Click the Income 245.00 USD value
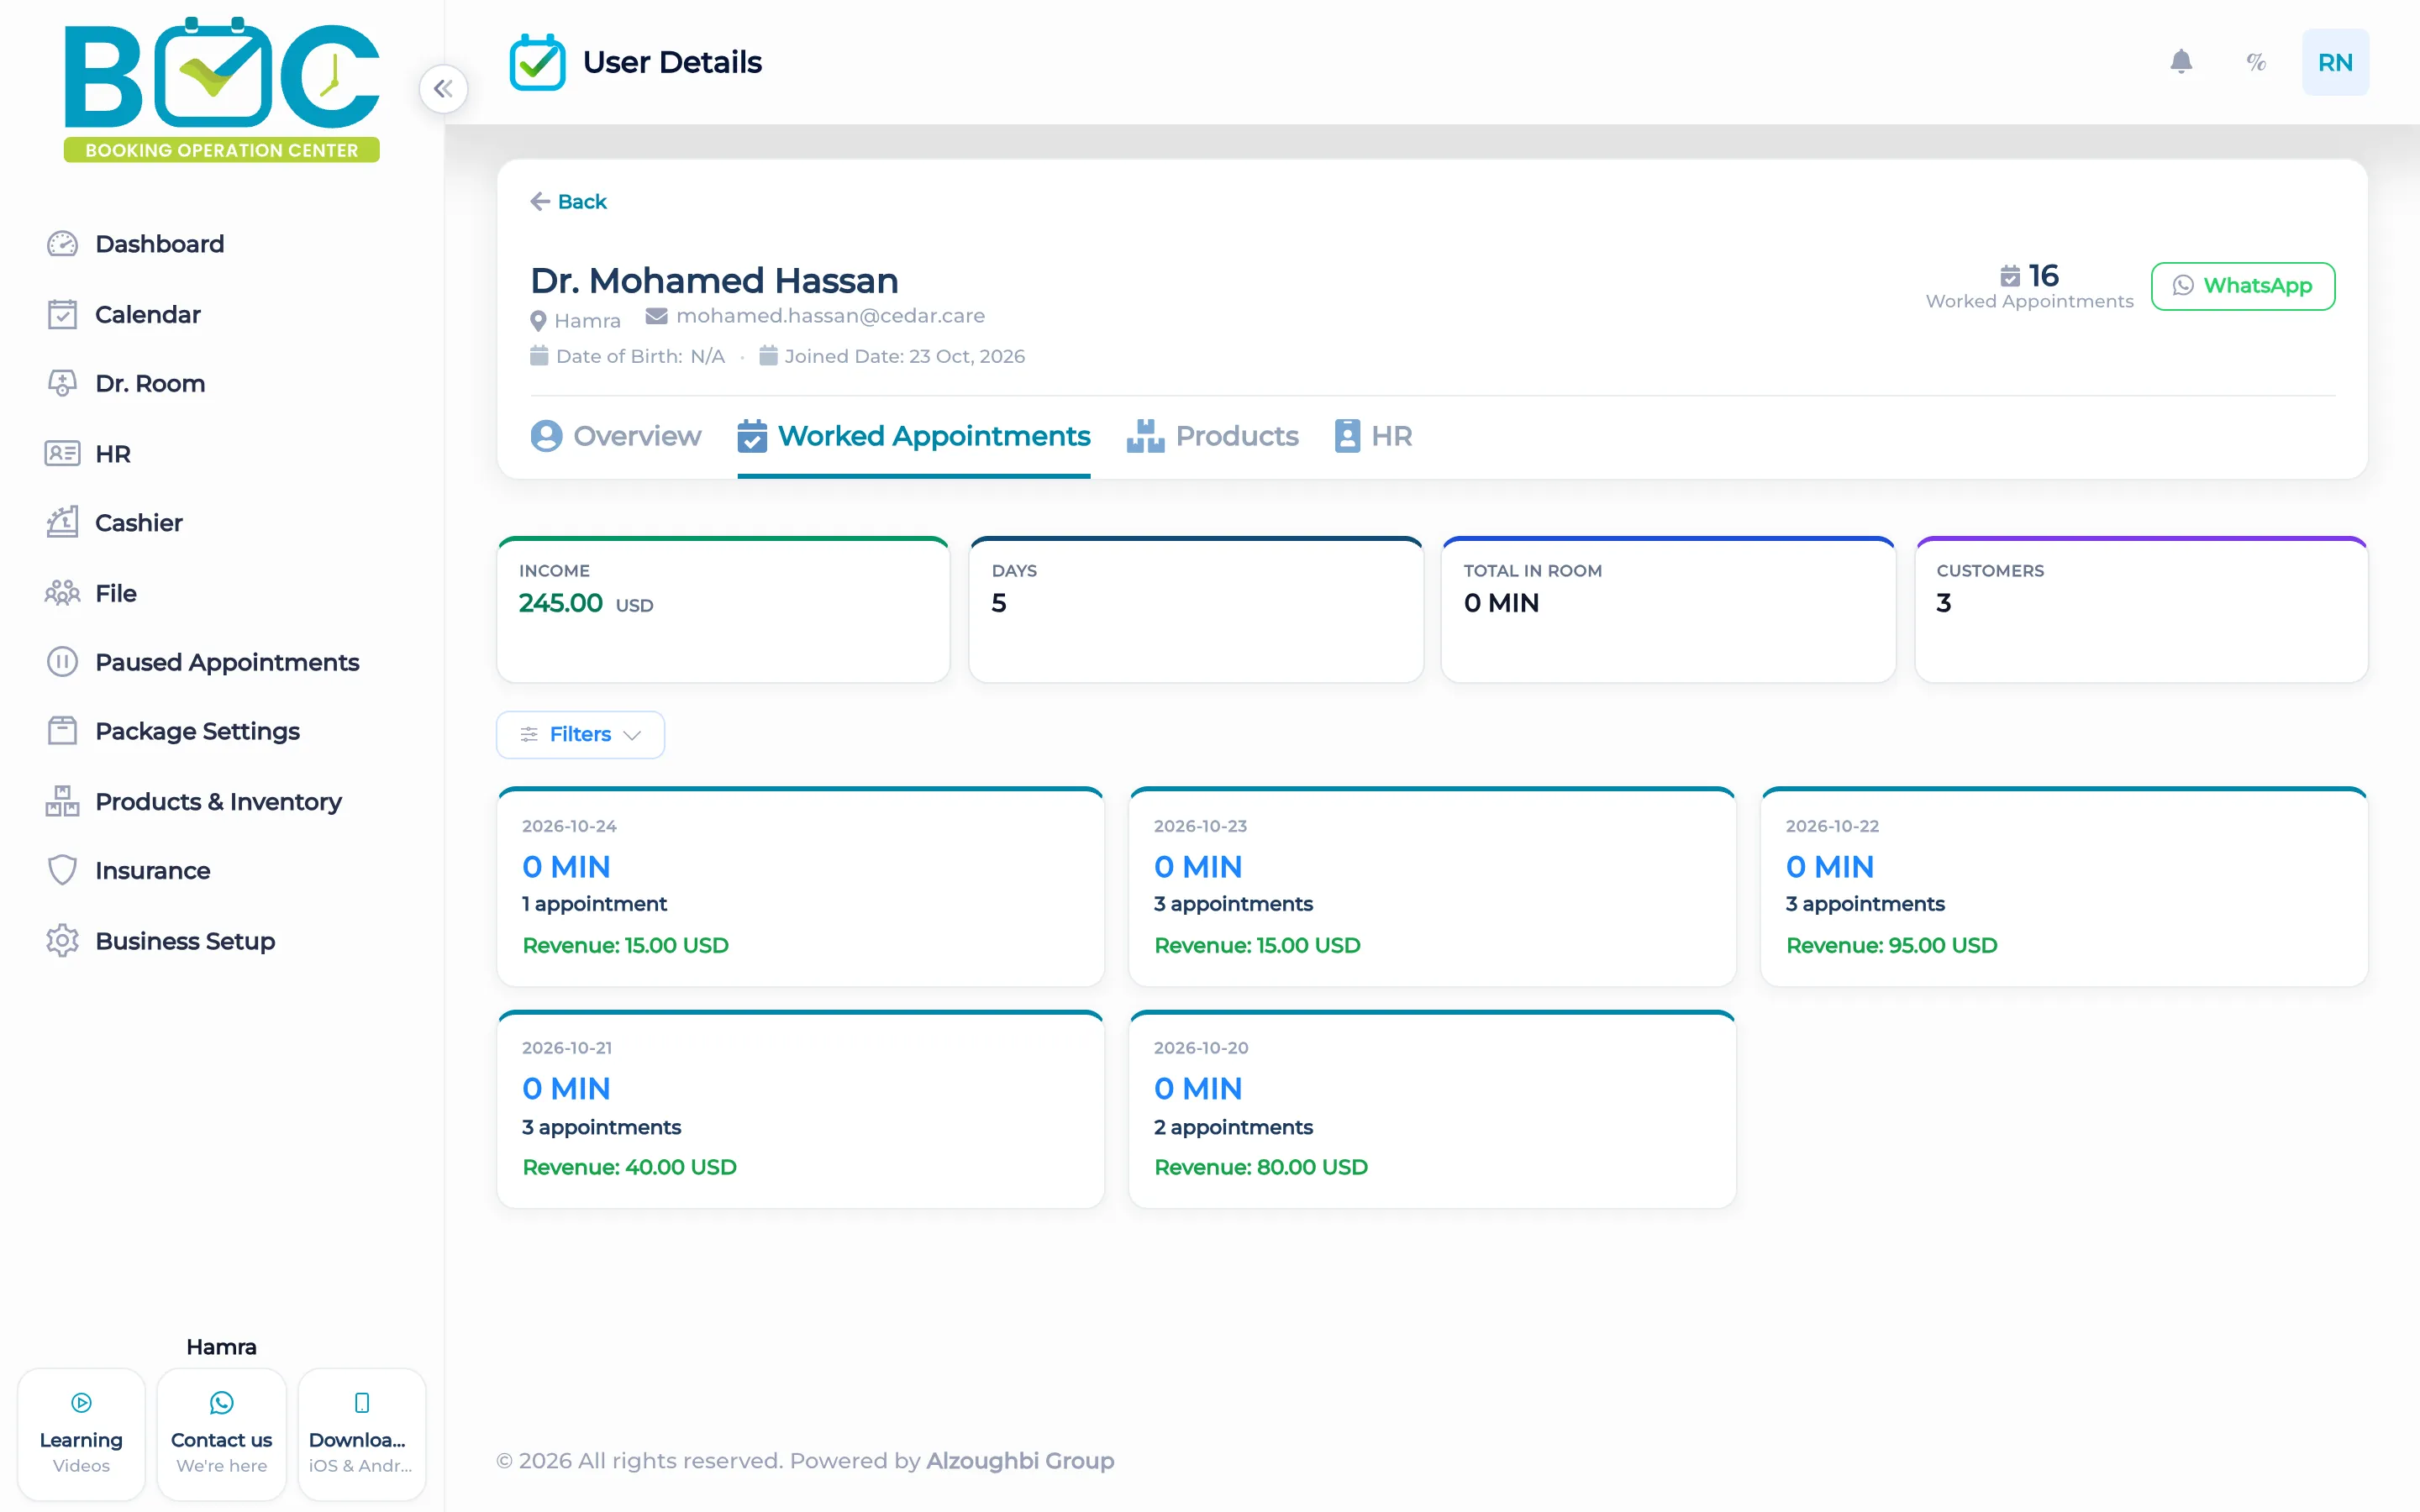 (585, 603)
